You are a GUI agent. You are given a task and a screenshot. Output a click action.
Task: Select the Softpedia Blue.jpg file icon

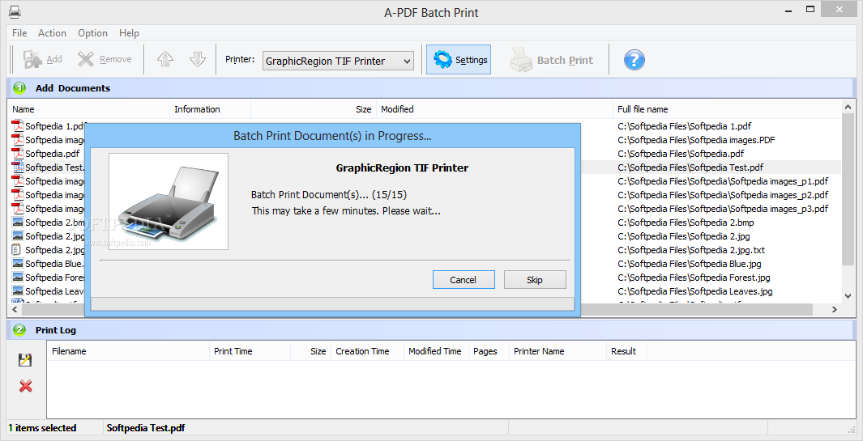tap(18, 264)
